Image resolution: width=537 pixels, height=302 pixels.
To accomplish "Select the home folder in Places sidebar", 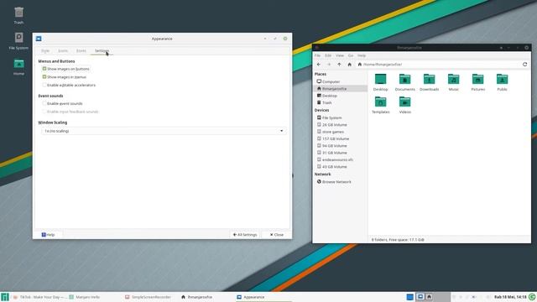I will tap(341, 89).
